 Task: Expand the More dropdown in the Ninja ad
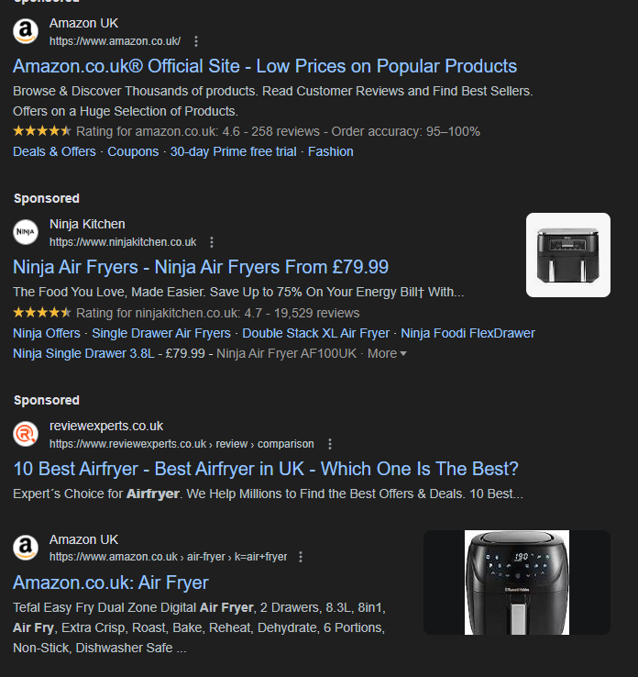click(x=387, y=353)
